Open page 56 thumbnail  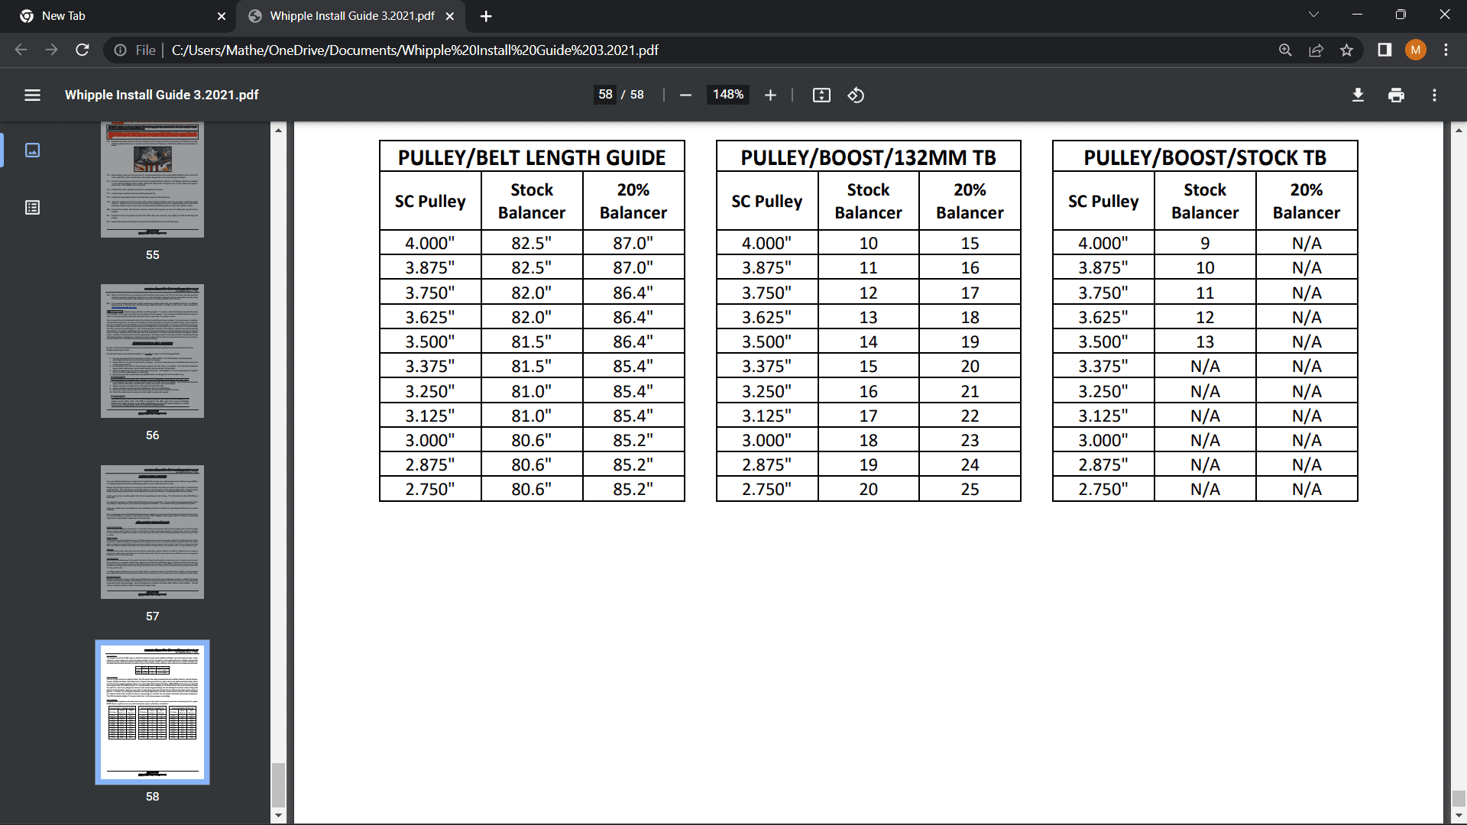[x=152, y=351]
